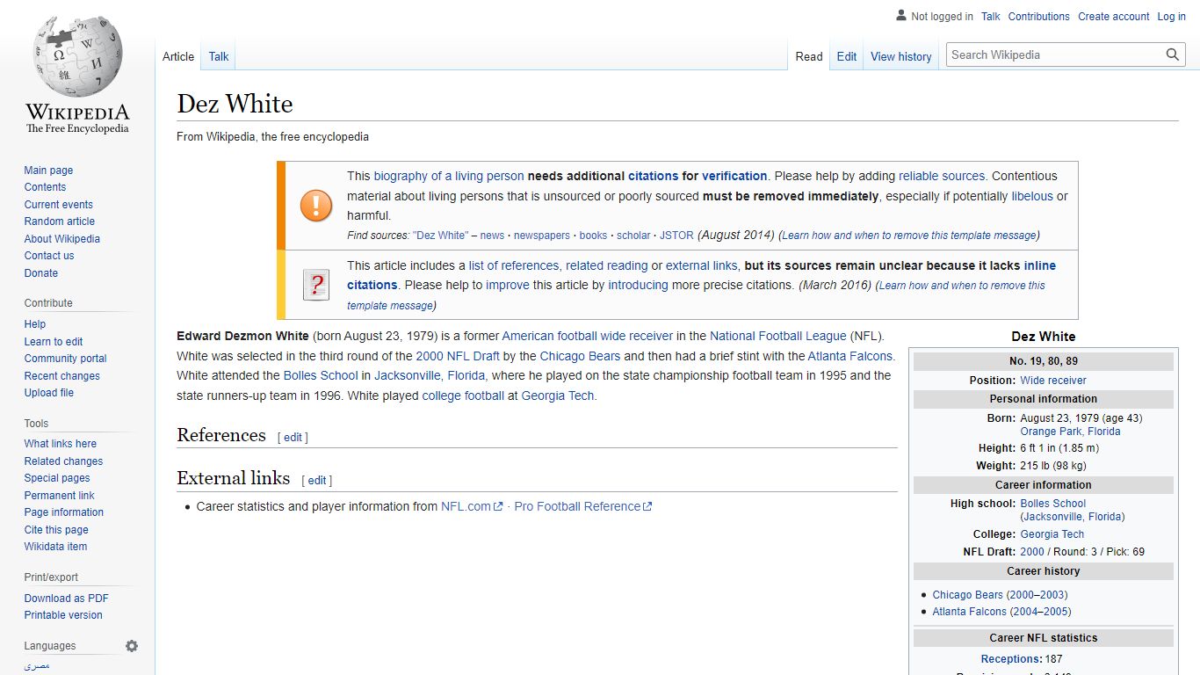1200x675 pixels.
Task: Open NFL.com external link
Action: coord(472,506)
